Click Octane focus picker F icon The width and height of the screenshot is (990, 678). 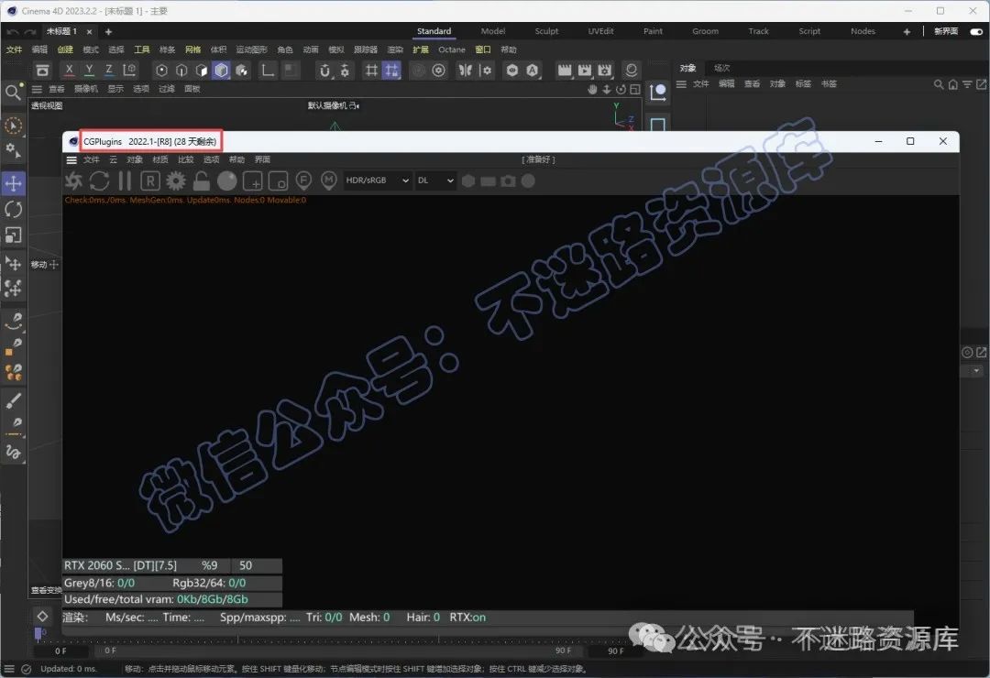303,181
